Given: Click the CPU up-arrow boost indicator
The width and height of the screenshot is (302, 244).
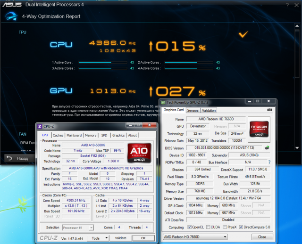Looking at the screenshot, I should click(151, 46).
